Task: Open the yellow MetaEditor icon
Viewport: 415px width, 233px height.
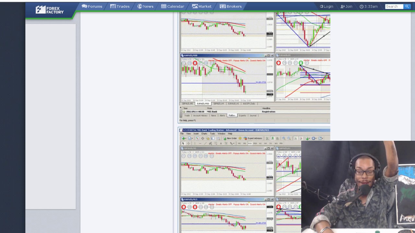Action: coord(240,139)
